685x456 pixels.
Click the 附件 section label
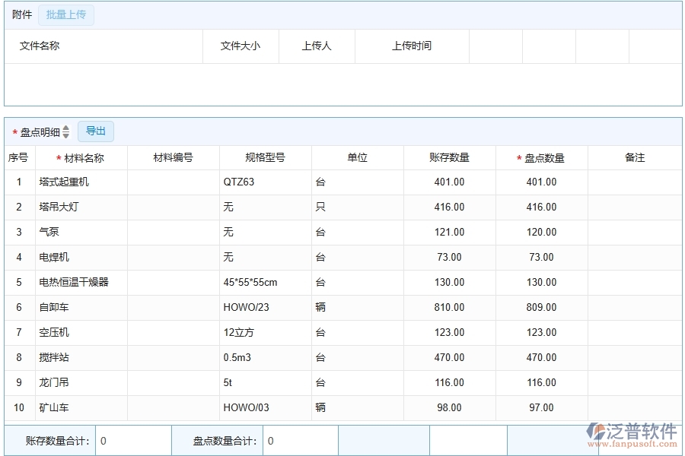pos(22,14)
